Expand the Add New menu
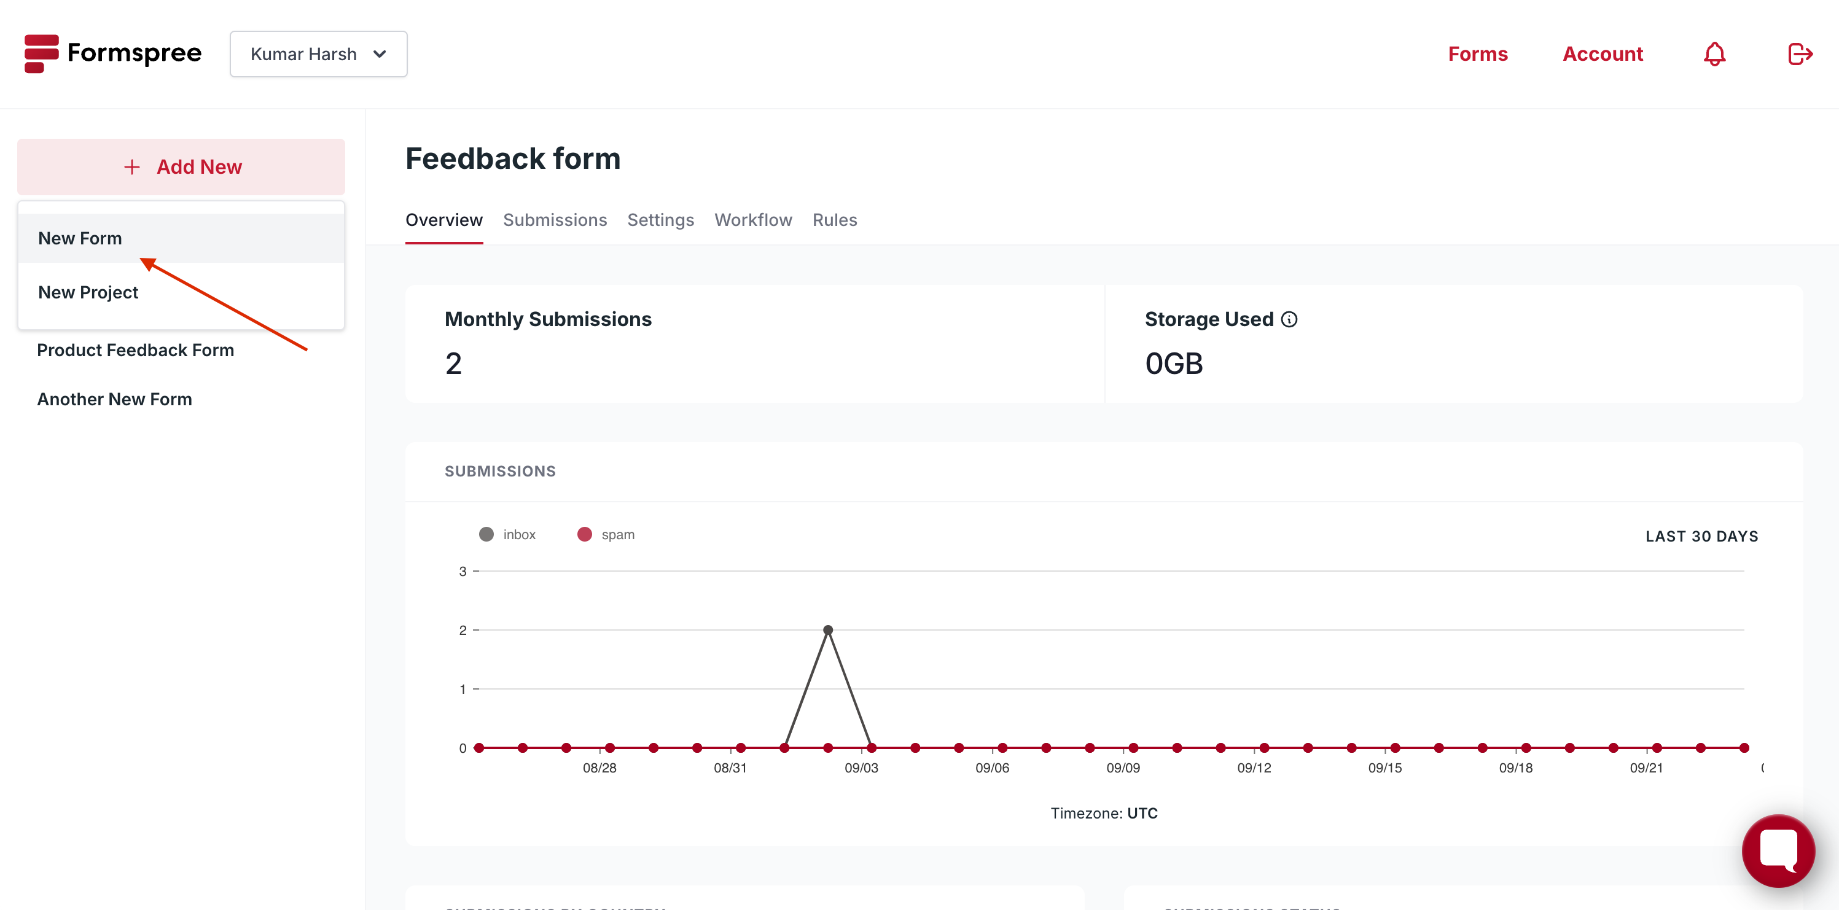 tap(181, 166)
